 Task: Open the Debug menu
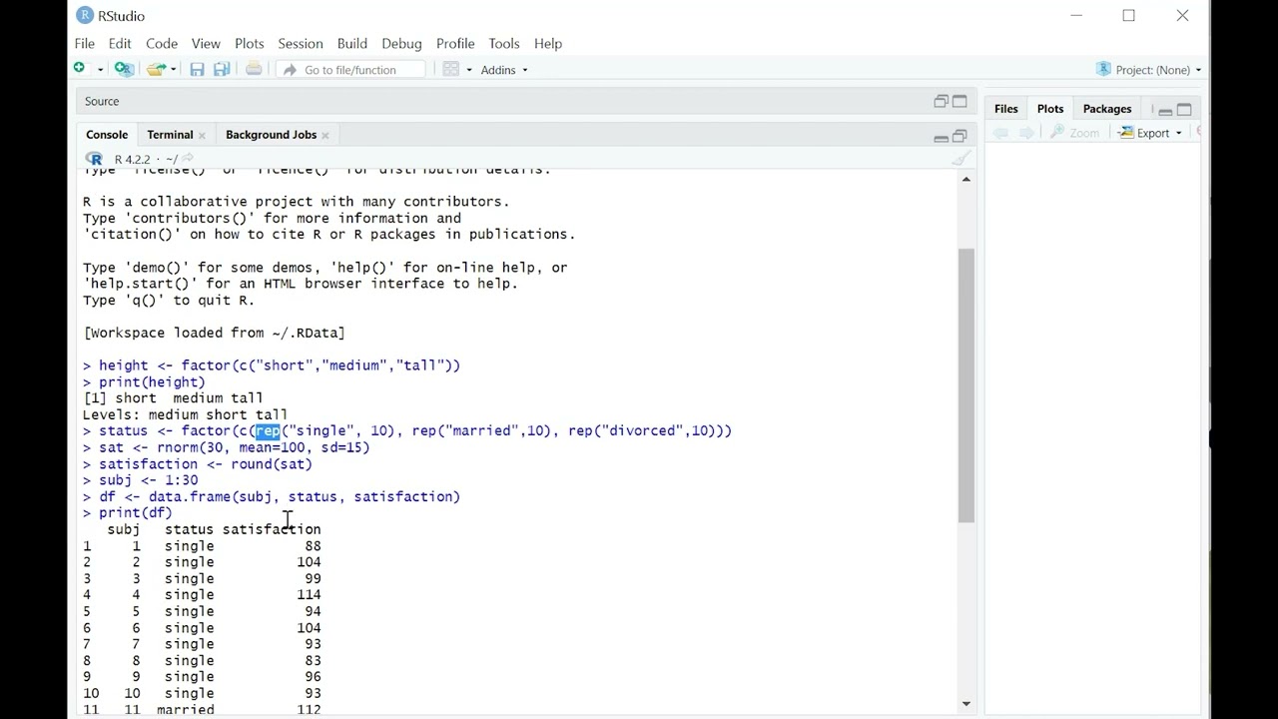pyautogui.click(x=401, y=44)
